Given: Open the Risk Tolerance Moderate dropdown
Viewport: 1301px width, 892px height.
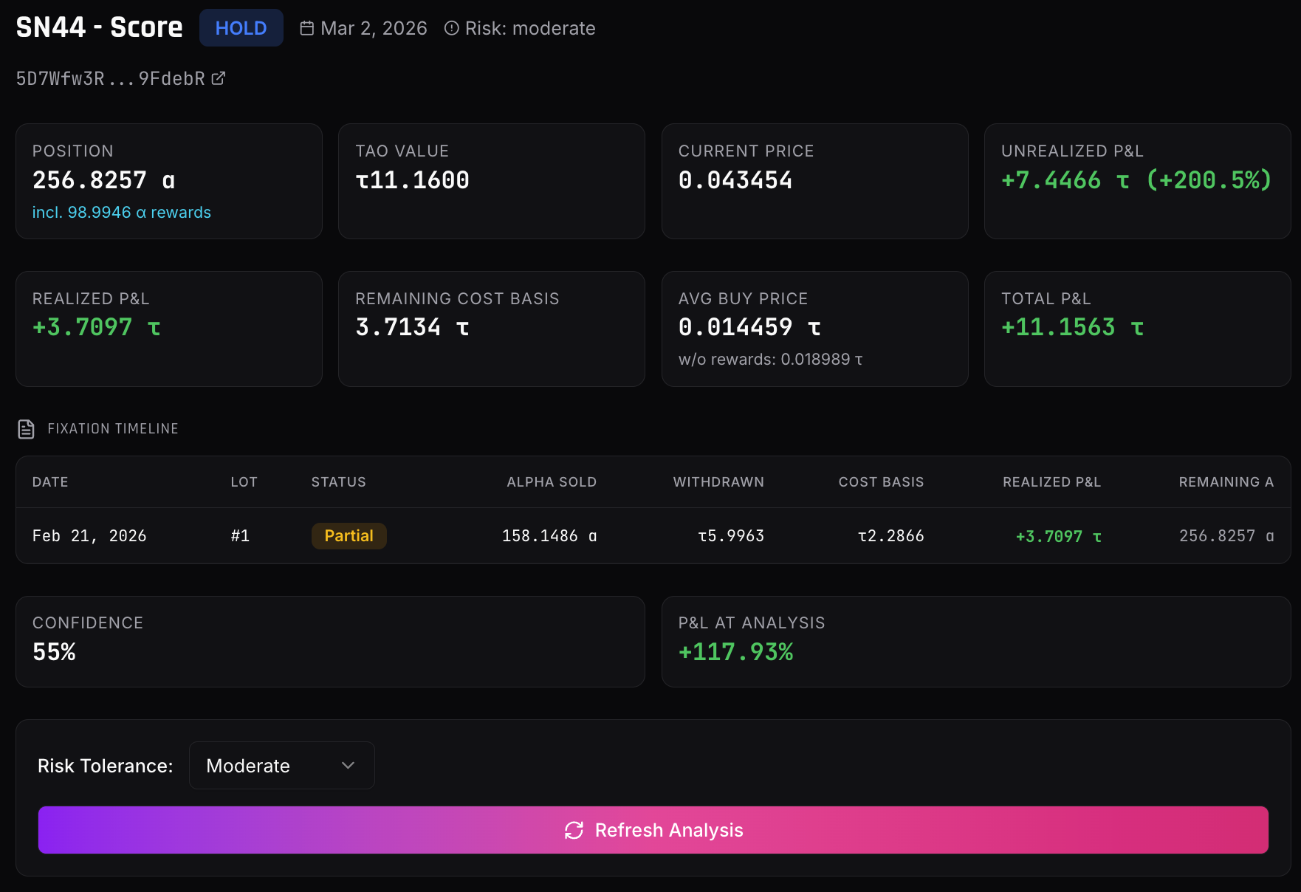Looking at the screenshot, I should [282, 766].
